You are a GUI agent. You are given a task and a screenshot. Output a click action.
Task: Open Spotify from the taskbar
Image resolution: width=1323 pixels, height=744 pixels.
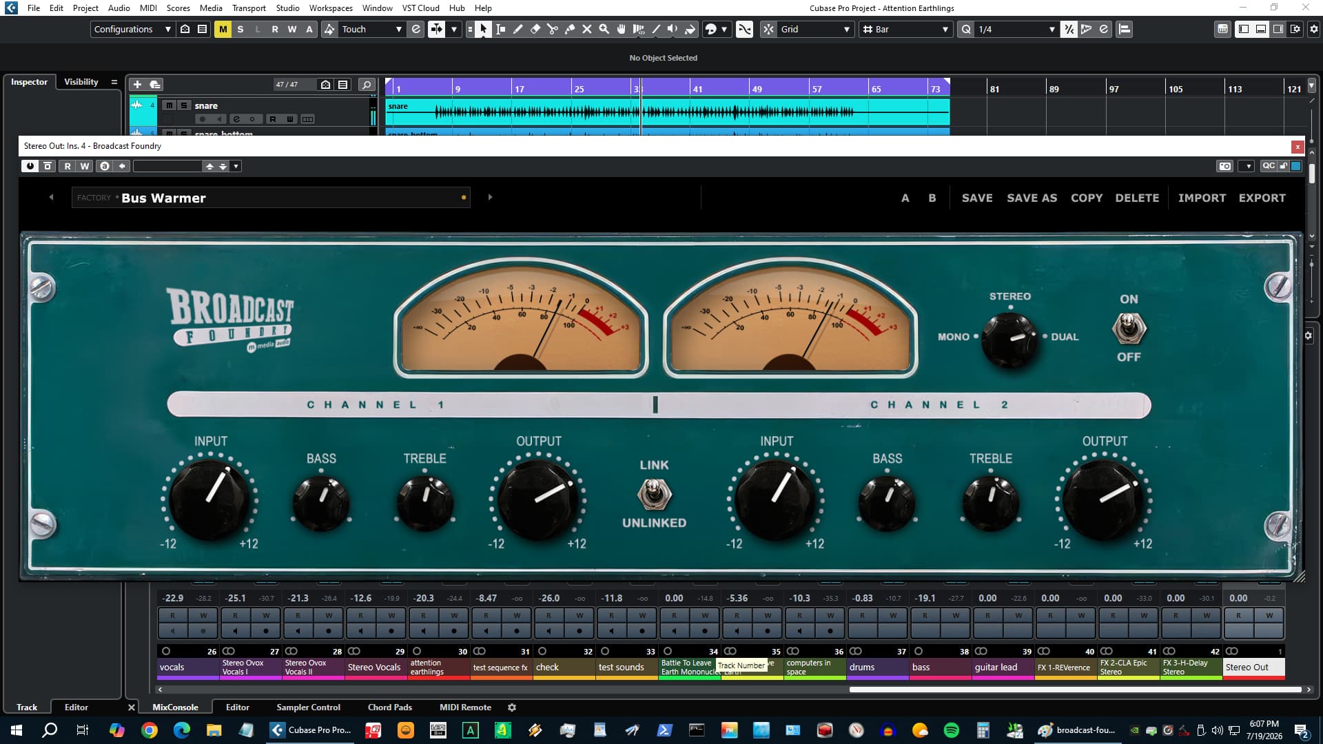pyautogui.click(x=952, y=730)
